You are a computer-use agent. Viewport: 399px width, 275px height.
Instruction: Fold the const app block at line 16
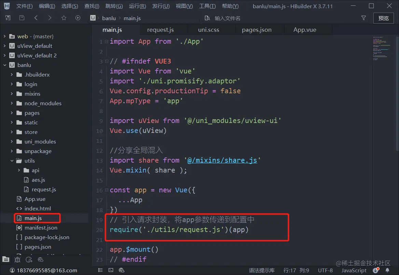pos(107,190)
